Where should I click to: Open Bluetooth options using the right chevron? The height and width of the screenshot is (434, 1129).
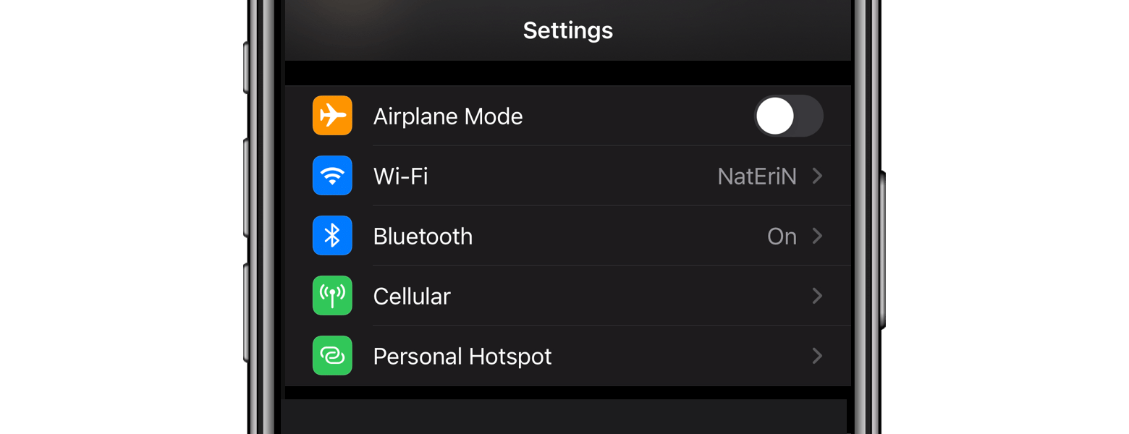(x=818, y=236)
